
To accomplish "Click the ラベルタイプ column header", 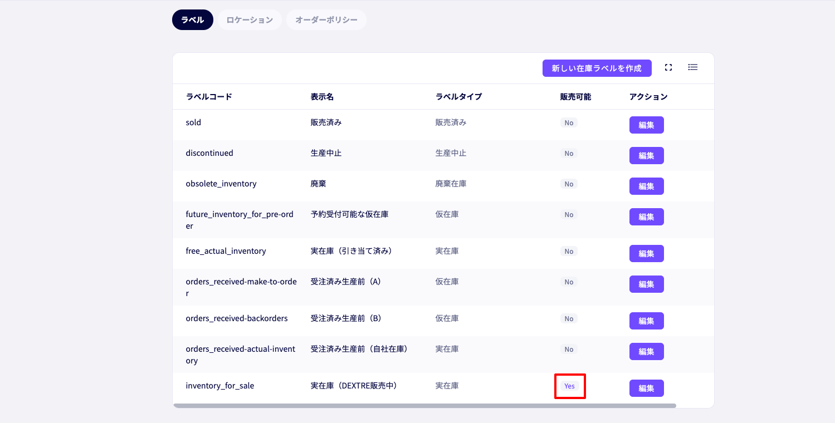I will click(458, 97).
